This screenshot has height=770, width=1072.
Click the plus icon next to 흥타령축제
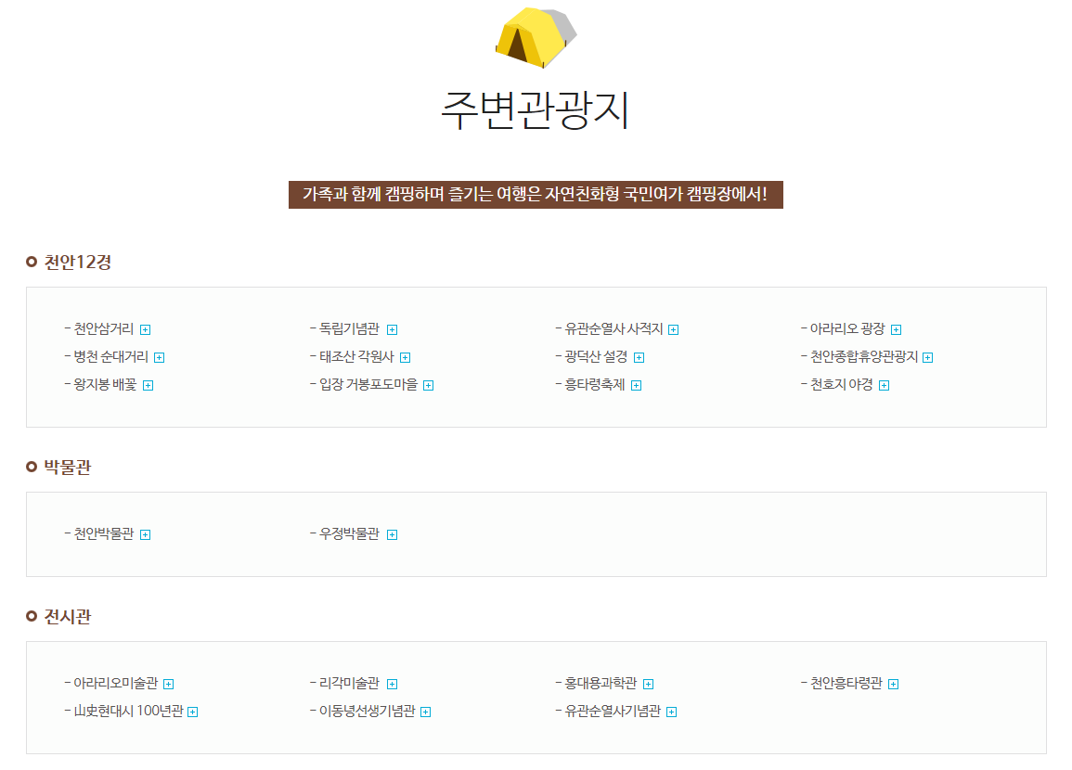tap(636, 385)
